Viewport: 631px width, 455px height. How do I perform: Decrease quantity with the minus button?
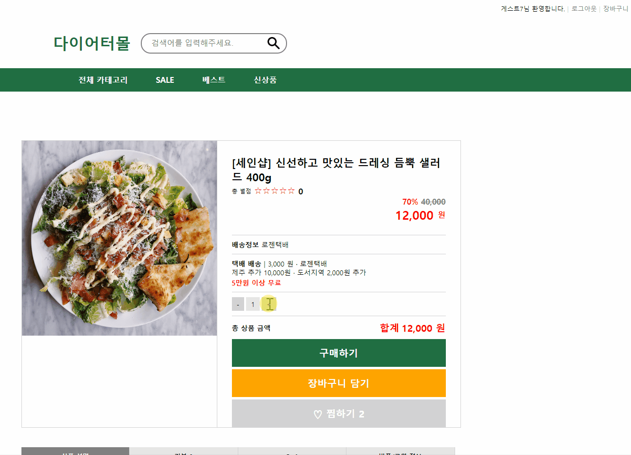click(x=238, y=303)
